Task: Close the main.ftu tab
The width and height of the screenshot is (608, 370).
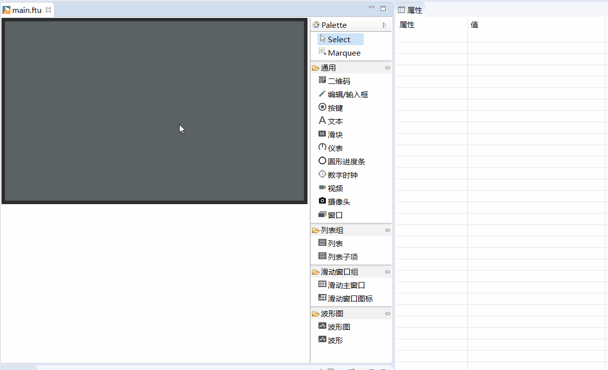Action: 48,10
